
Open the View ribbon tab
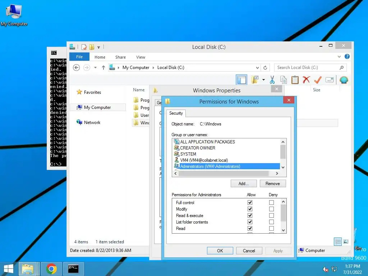141,57
